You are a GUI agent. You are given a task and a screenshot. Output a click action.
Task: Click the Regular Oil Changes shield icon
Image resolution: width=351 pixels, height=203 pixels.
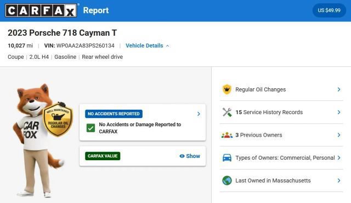point(227,89)
